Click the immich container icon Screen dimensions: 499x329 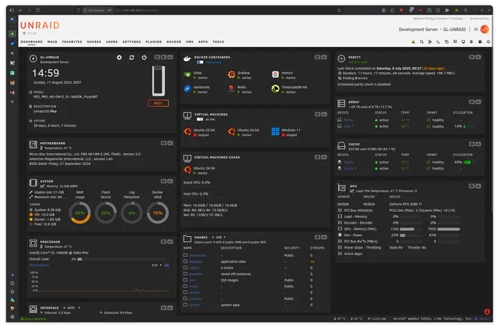tap(275, 73)
